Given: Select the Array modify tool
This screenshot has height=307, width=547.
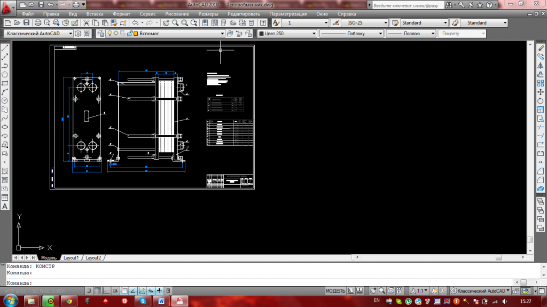Looking at the screenshot, I should [x=541, y=83].
